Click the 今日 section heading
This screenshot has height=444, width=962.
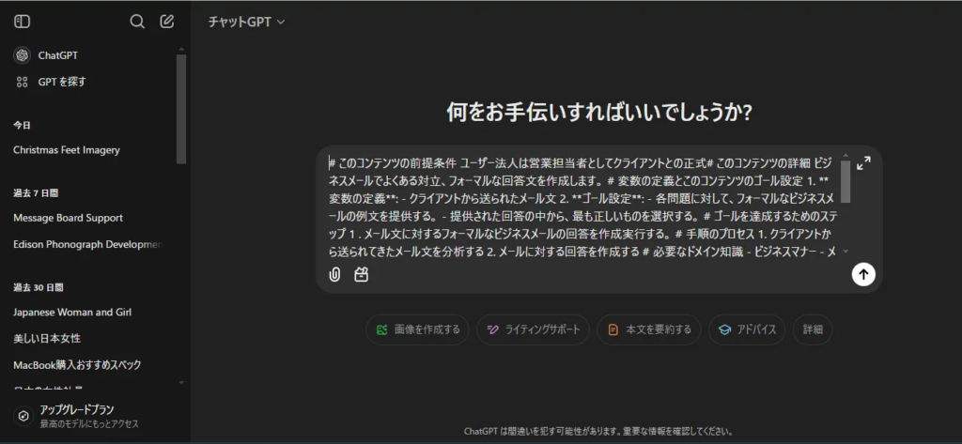tap(23, 125)
